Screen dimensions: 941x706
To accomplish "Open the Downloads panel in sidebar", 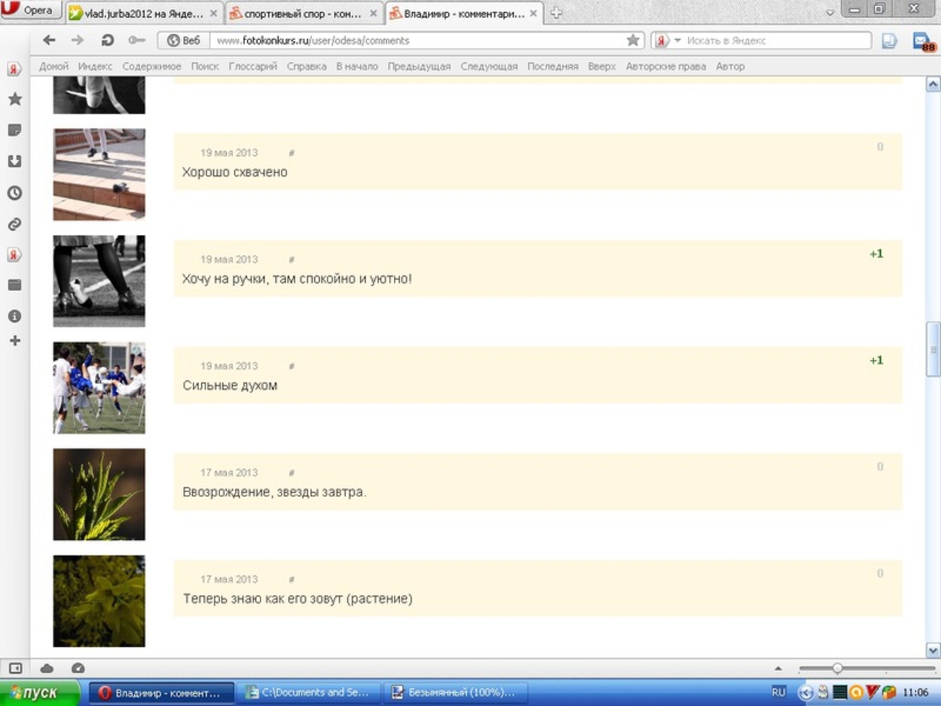I will click(15, 162).
